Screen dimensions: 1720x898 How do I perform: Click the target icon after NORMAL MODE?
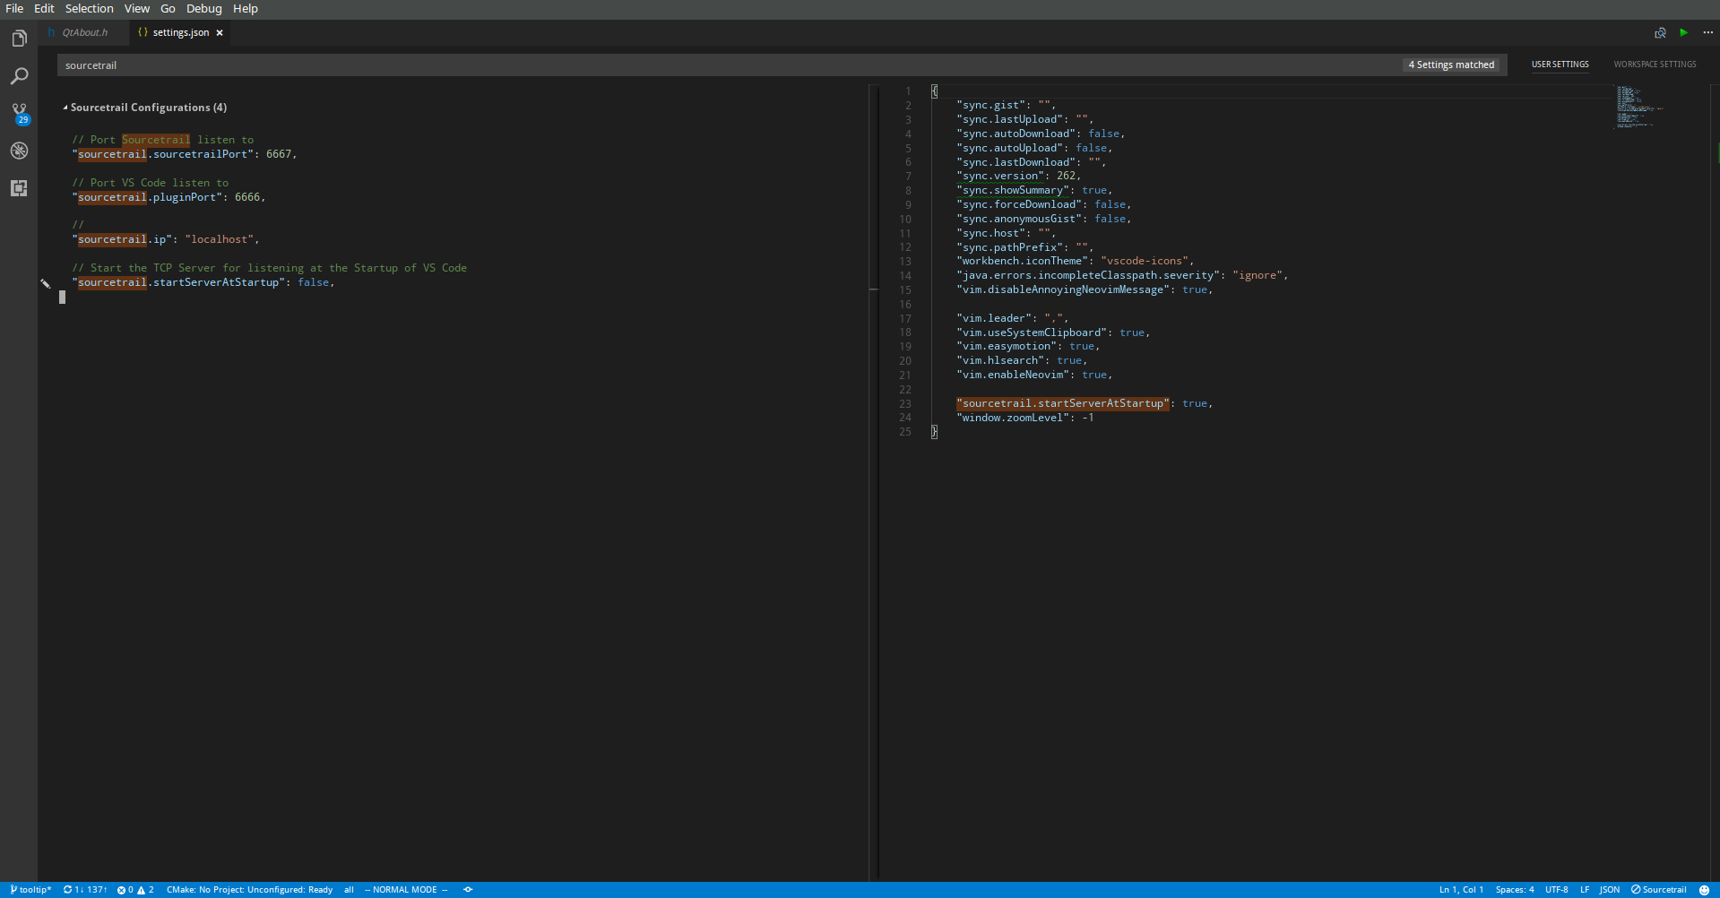tap(468, 890)
